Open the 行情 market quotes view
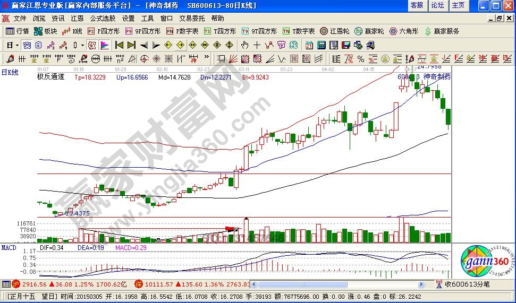Image resolution: width=516 pixels, height=303 pixels. coord(18,31)
